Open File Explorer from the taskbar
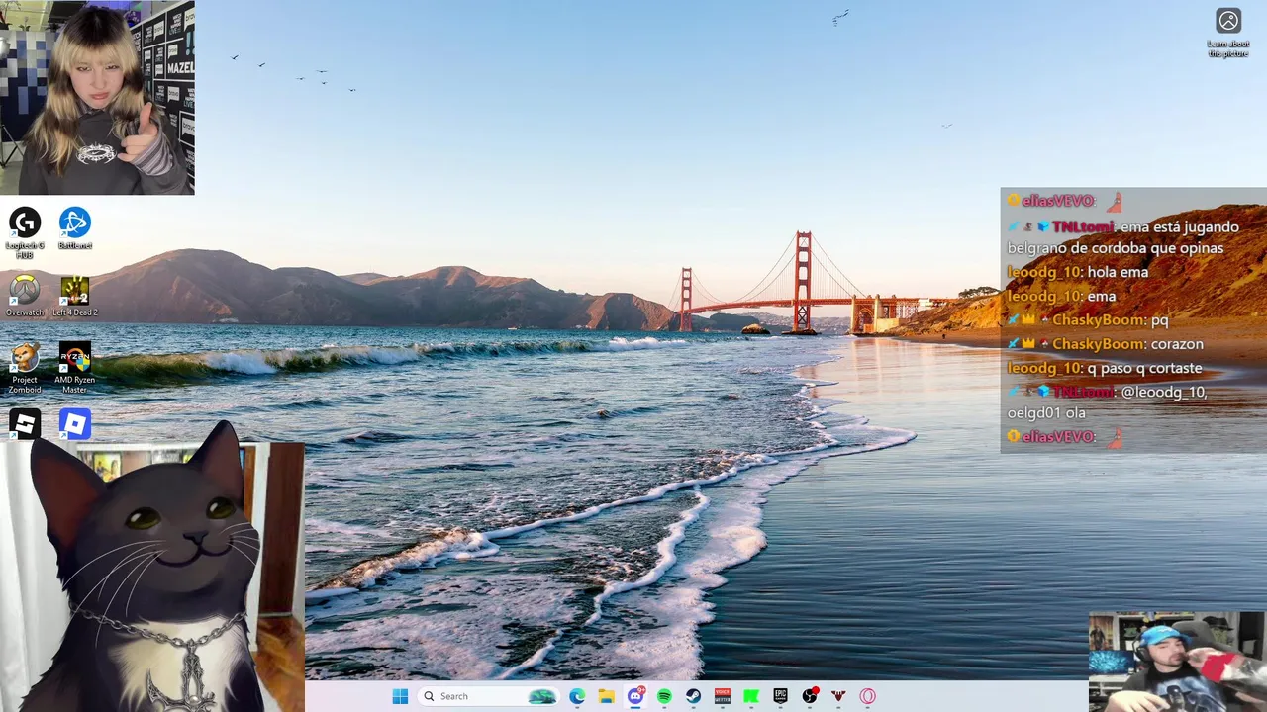1267x712 pixels. 606,696
